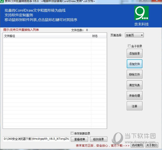The width and height of the screenshot is (162, 150).
Task: Start processing with 开始处理
Action: click(135, 96)
